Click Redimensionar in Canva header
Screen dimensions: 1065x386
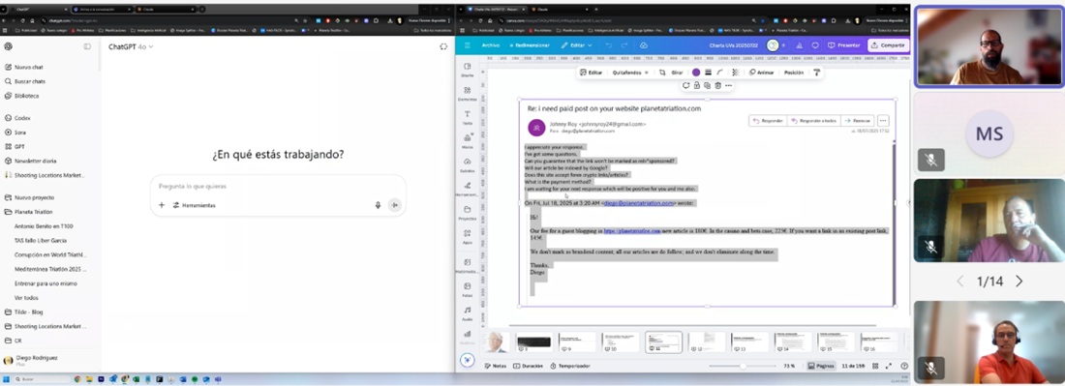[529, 45]
